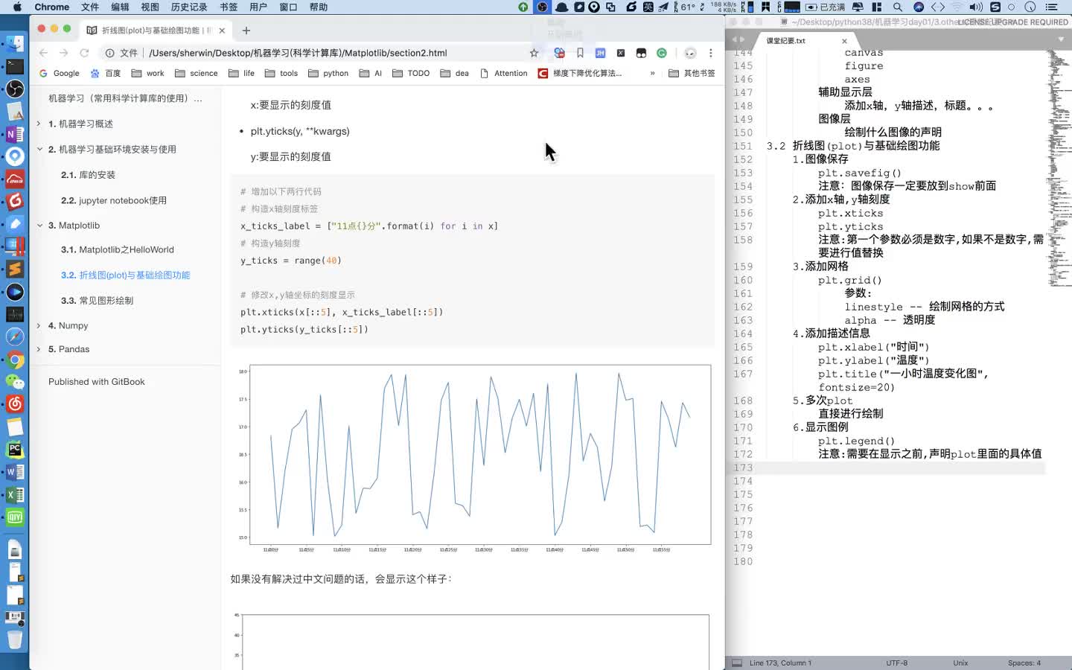1072x670 pixels.
Task: Open Chrome's three-dot menu
Action: pos(711,53)
